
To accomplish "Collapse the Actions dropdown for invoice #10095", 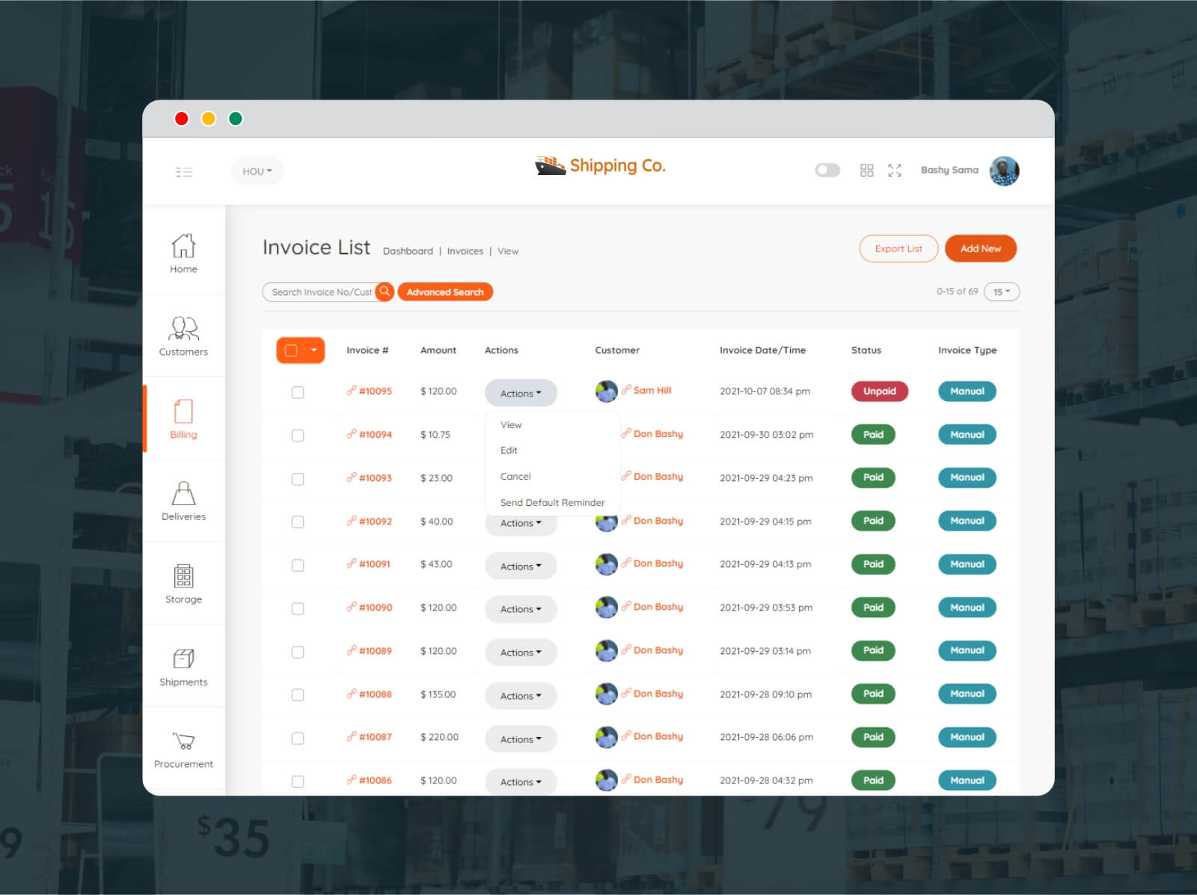I will click(521, 393).
